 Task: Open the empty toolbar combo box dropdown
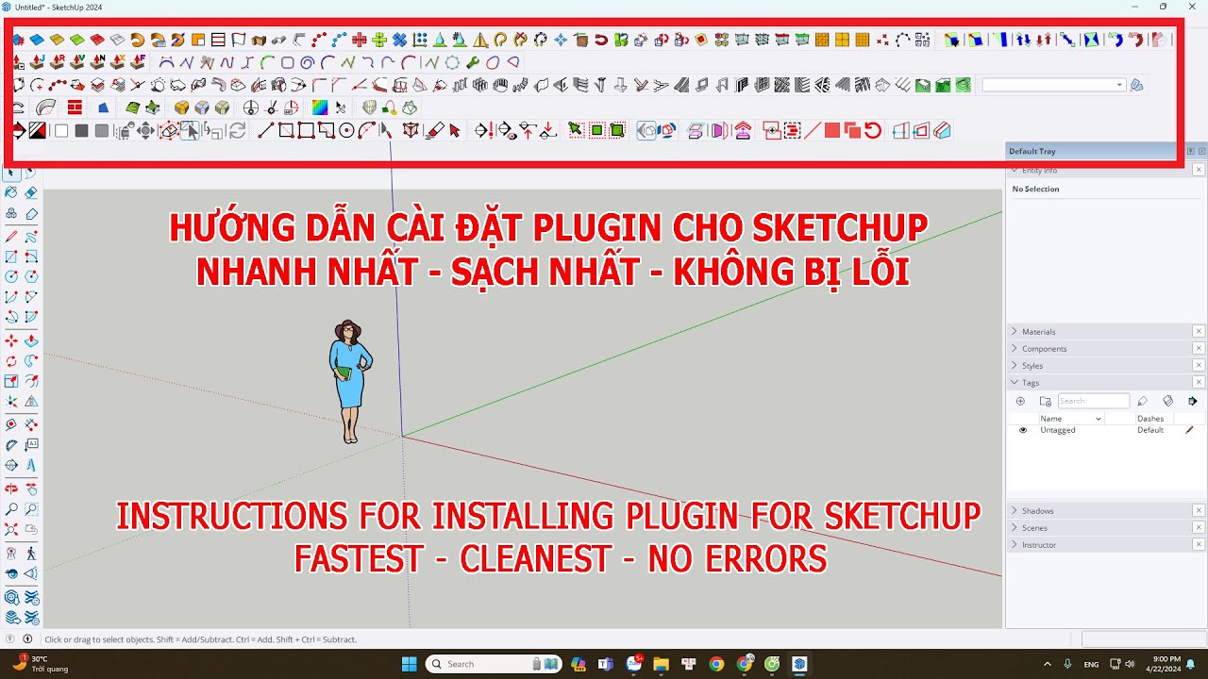pyautogui.click(x=1119, y=85)
